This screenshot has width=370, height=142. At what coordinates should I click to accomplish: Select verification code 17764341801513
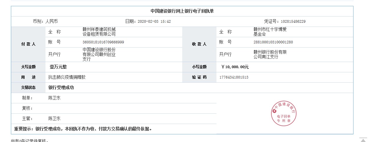point(234,77)
